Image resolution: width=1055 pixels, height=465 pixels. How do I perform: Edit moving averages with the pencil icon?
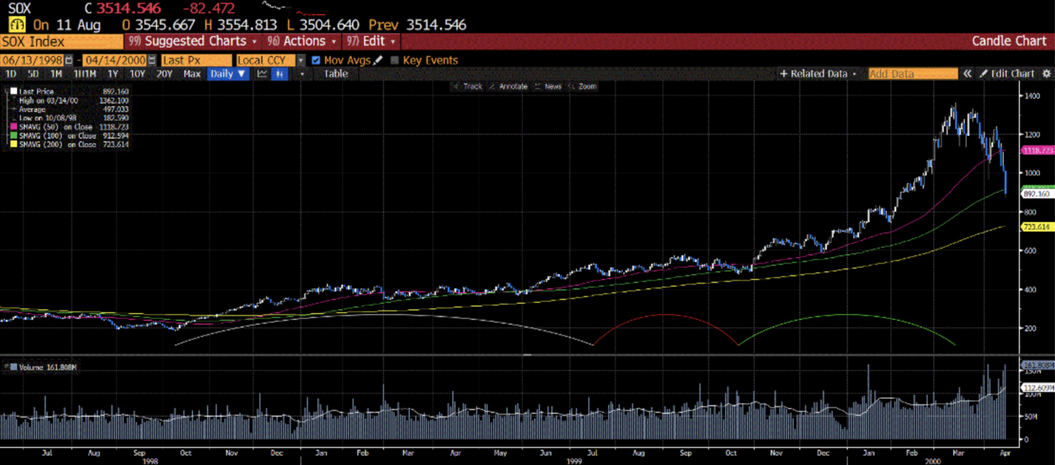tap(376, 60)
